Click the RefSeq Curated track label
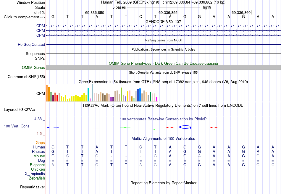This screenshot has width=281, height=194. coord(31,44)
